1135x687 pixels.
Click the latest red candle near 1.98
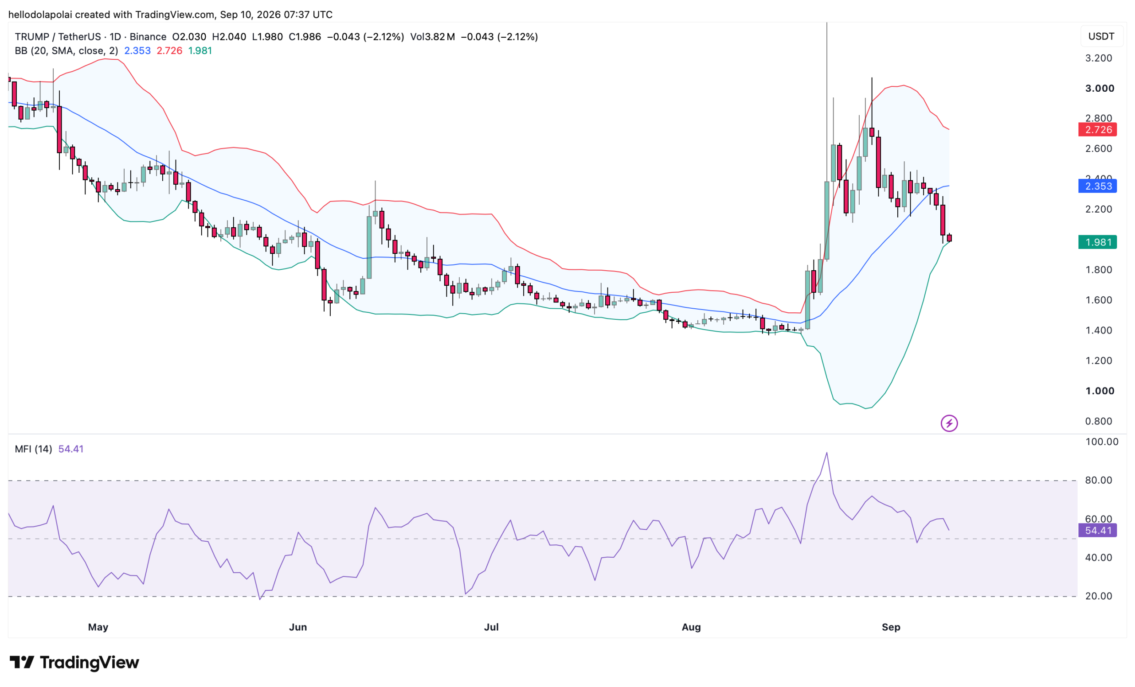[x=949, y=238]
